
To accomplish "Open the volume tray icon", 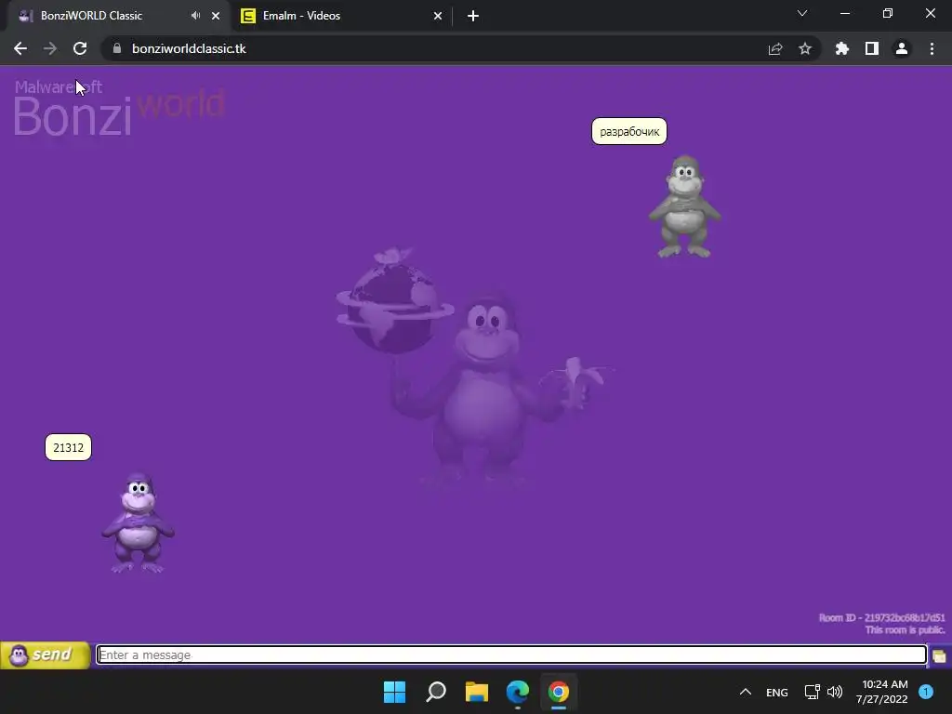I will point(835,692).
